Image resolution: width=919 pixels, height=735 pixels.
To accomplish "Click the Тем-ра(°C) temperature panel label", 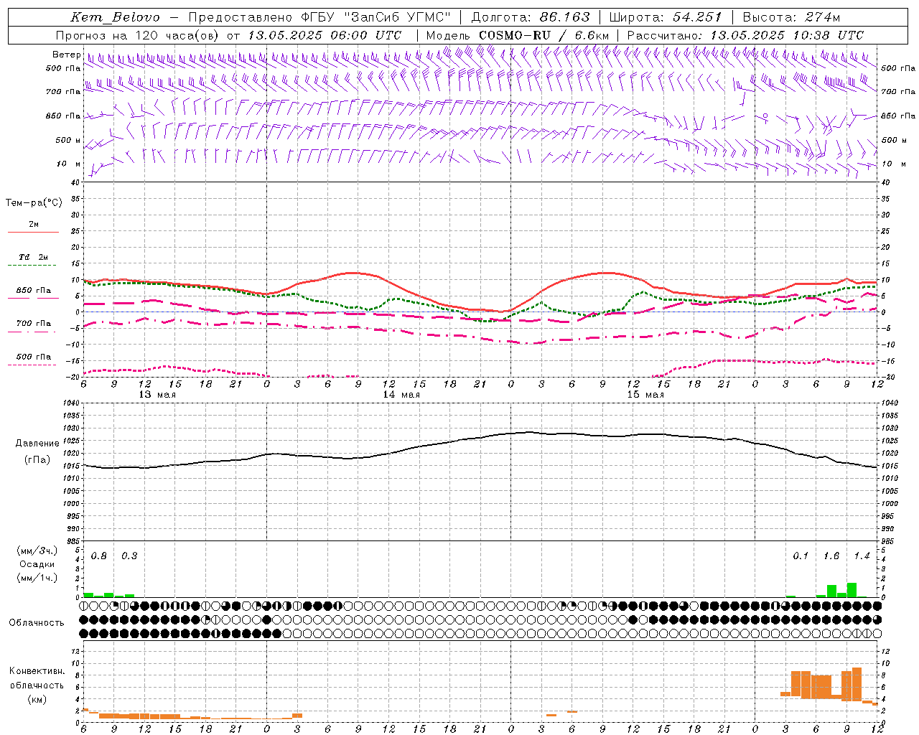I will (34, 203).
